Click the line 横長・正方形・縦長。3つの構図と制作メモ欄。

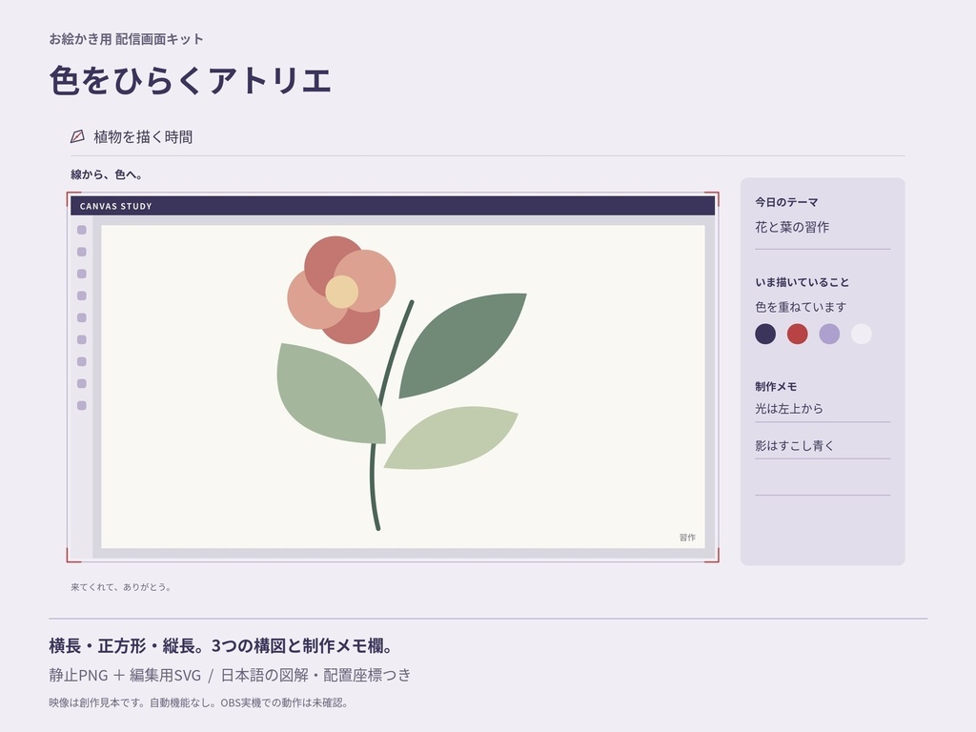pos(221,646)
